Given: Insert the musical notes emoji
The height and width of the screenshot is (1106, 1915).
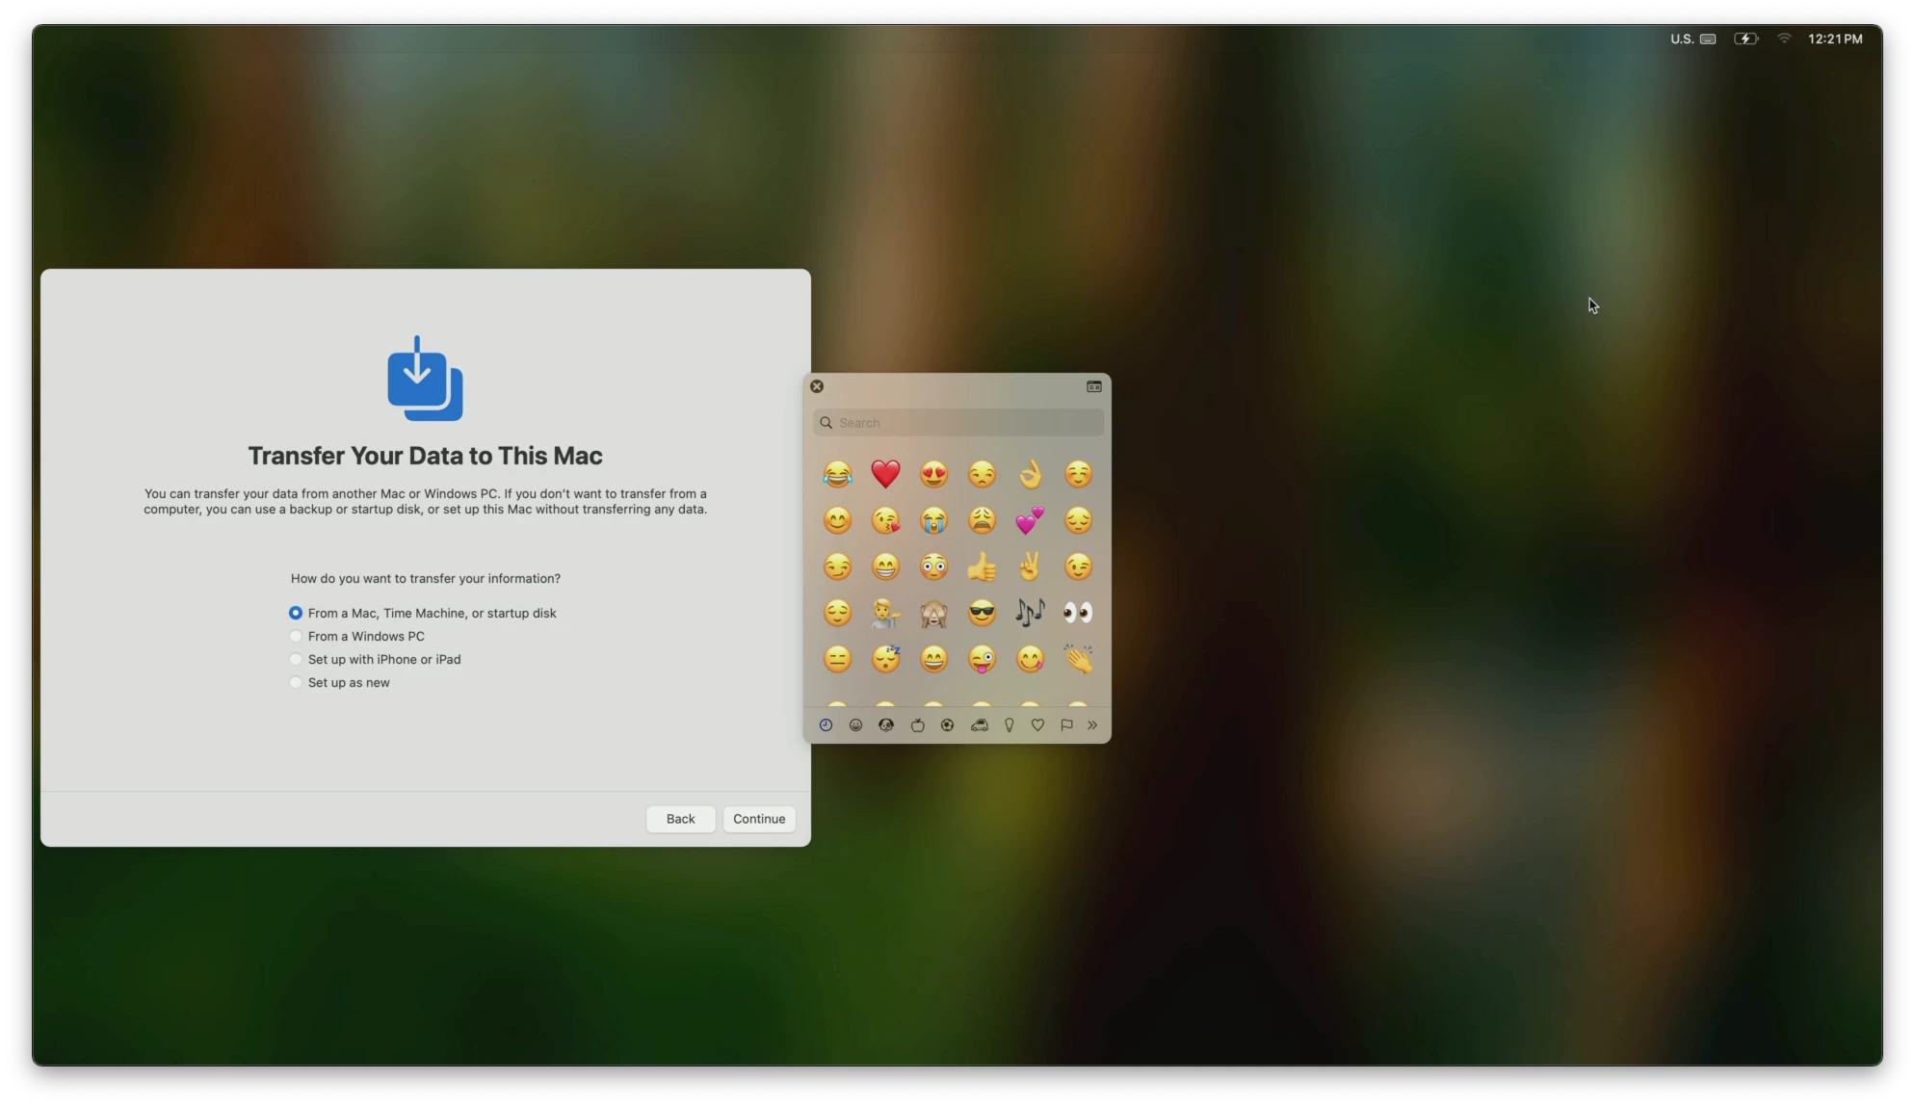Looking at the screenshot, I should [x=1030, y=613].
